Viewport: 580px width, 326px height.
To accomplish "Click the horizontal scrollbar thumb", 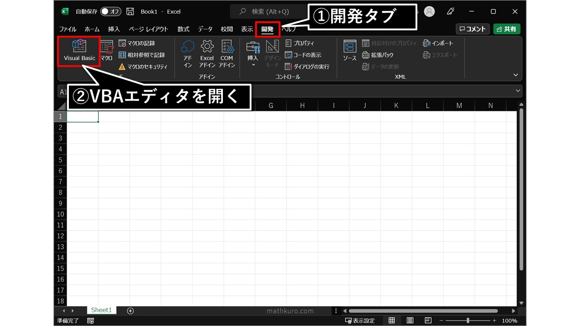I will [x=423, y=311].
